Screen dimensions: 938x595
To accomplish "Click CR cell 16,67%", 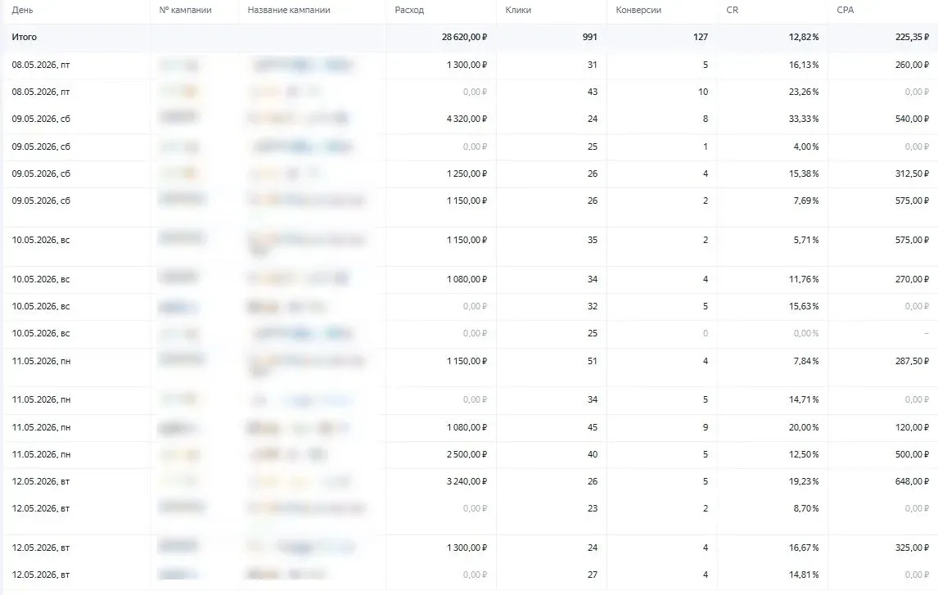I will coord(804,548).
